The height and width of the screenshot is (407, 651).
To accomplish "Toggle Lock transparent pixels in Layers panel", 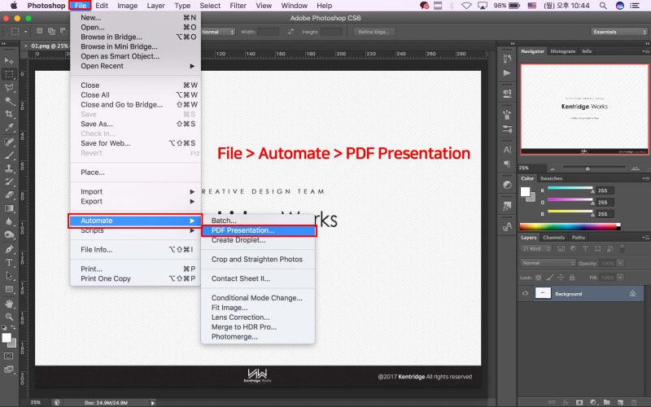I will pos(538,278).
